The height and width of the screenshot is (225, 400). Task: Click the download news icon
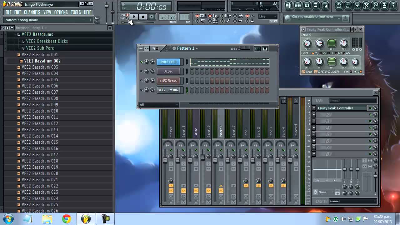[x=345, y=18]
